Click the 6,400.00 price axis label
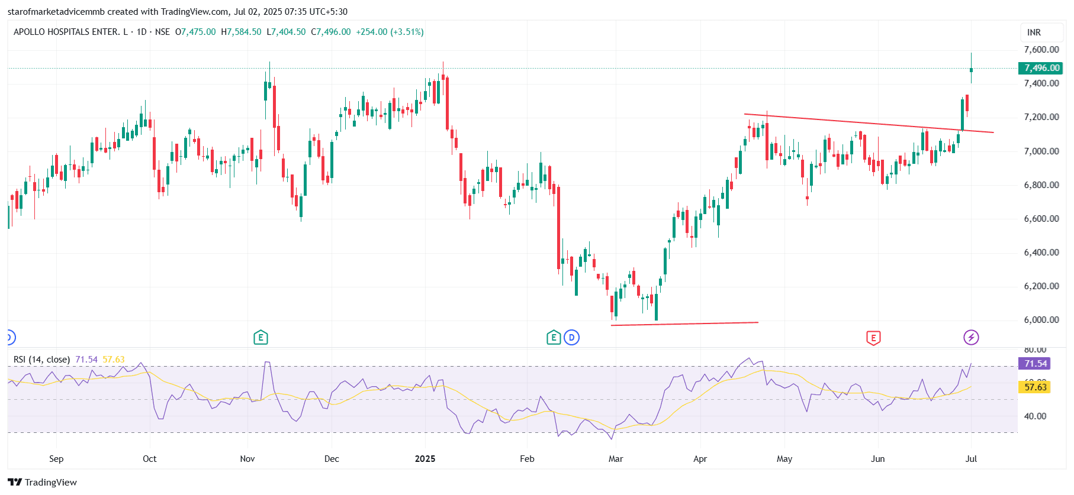Screen dimensions: 1074x495 (x=1041, y=253)
